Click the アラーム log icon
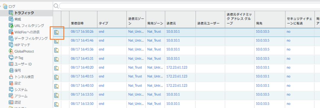 tap(11, 96)
